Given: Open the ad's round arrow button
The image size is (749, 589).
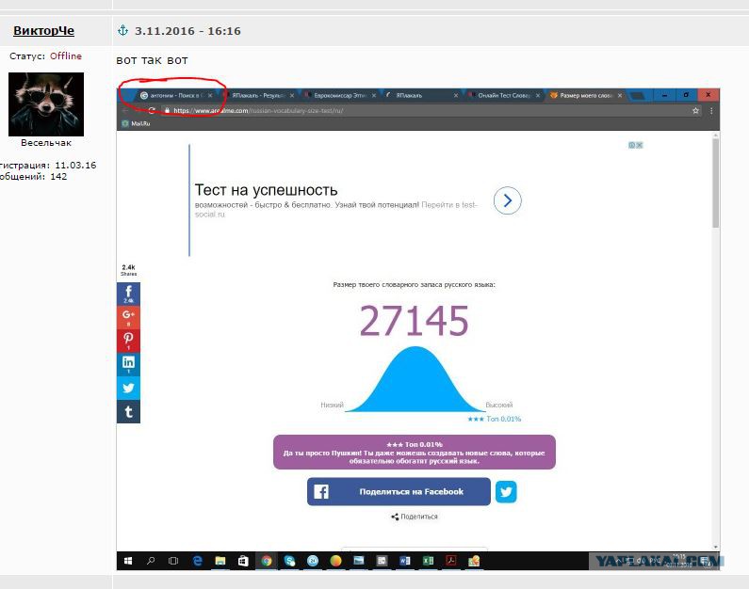Looking at the screenshot, I should [x=507, y=200].
